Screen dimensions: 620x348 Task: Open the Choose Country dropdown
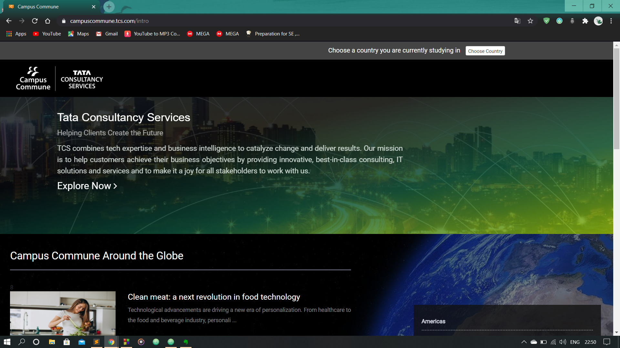pyautogui.click(x=485, y=51)
